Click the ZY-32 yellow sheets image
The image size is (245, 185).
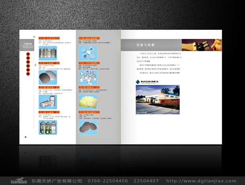[89, 100]
